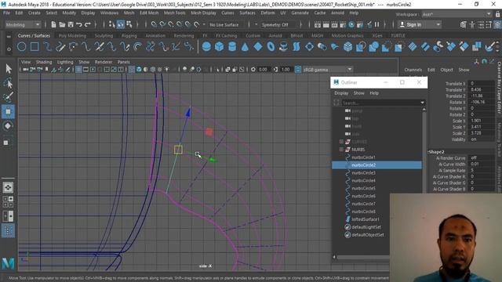The image size is (502, 282).
Task: Redo the action icon
Action: [88, 24]
